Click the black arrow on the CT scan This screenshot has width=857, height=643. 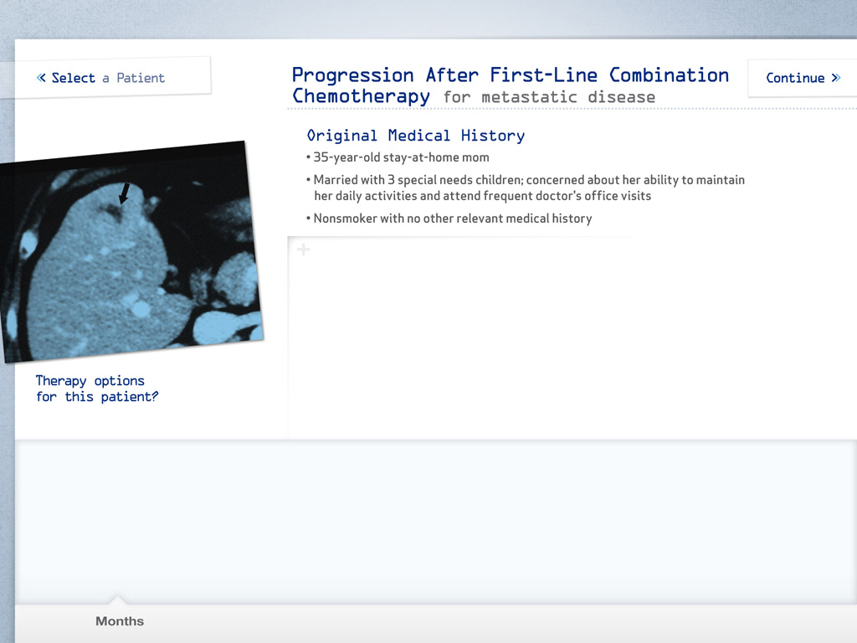click(124, 193)
